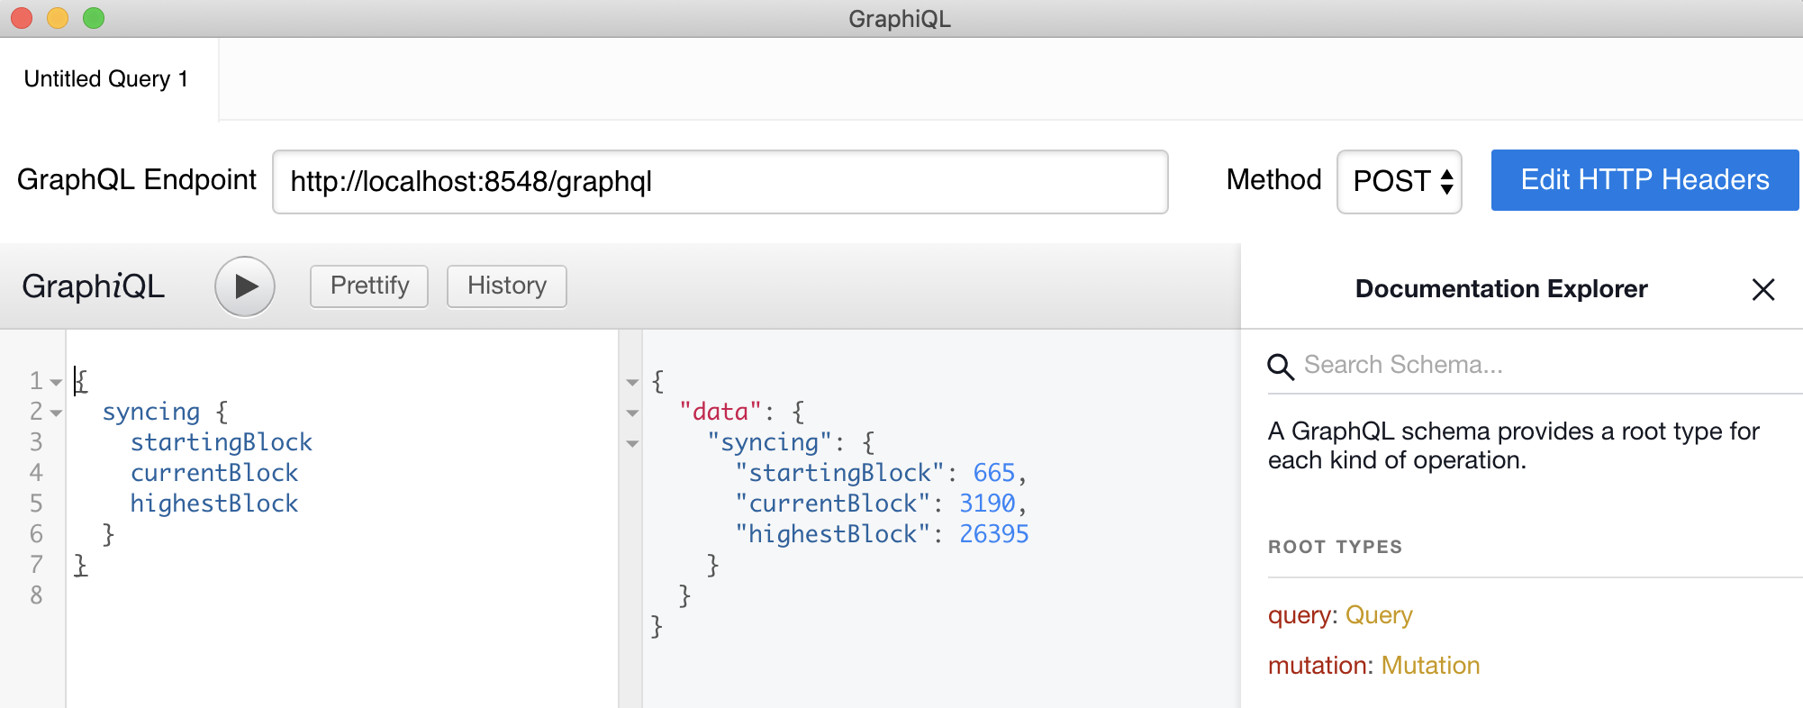Image resolution: width=1803 pixels, height=708 pixels.
Task: Collapse the root object in the response
Action: [632, 383]
